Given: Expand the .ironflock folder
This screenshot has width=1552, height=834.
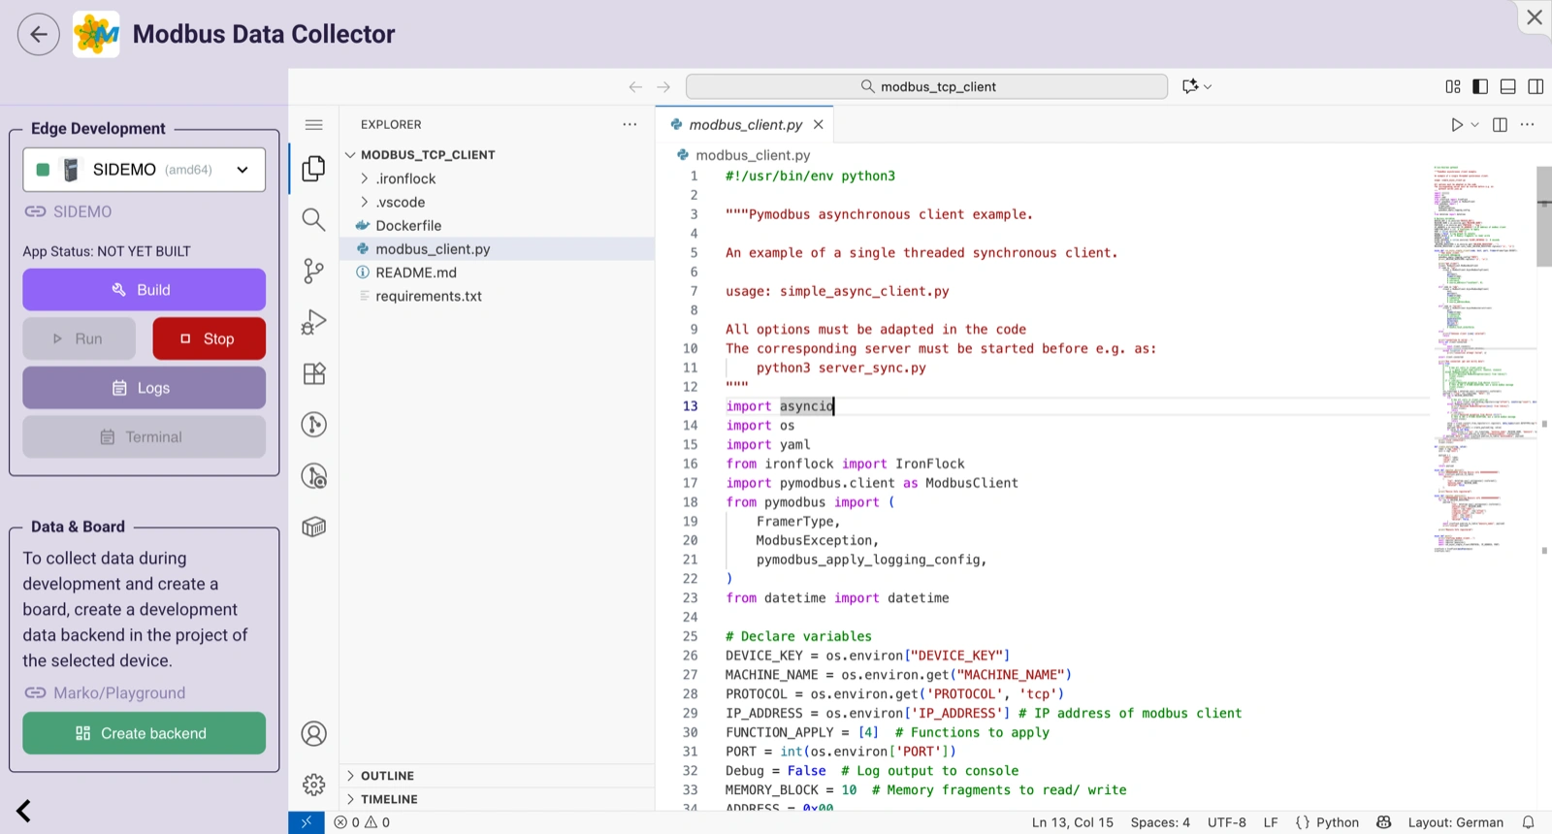Looking at the screenshot, I should click(x=406, y=178).
